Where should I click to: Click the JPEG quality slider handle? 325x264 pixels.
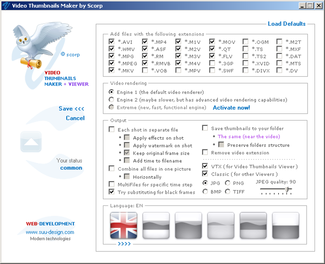click(x=287, y=189)
